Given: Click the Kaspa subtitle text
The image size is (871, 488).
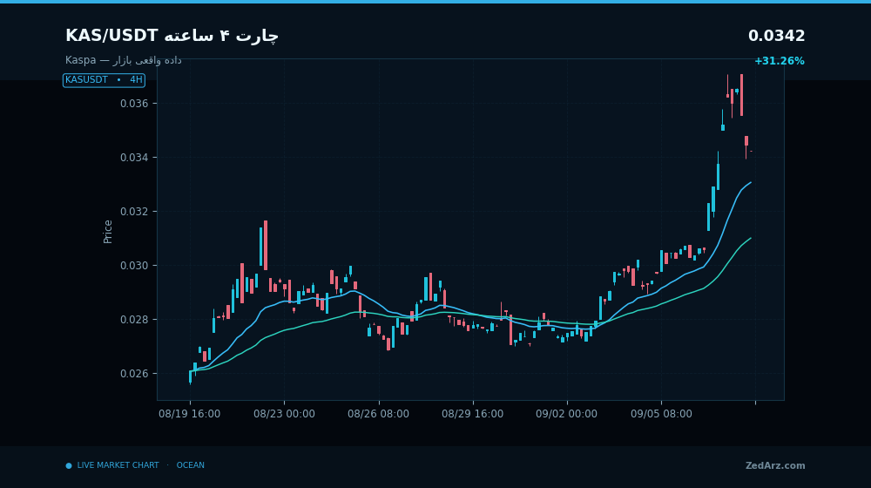Looking at the screenshot, I should tap(124, 60).
